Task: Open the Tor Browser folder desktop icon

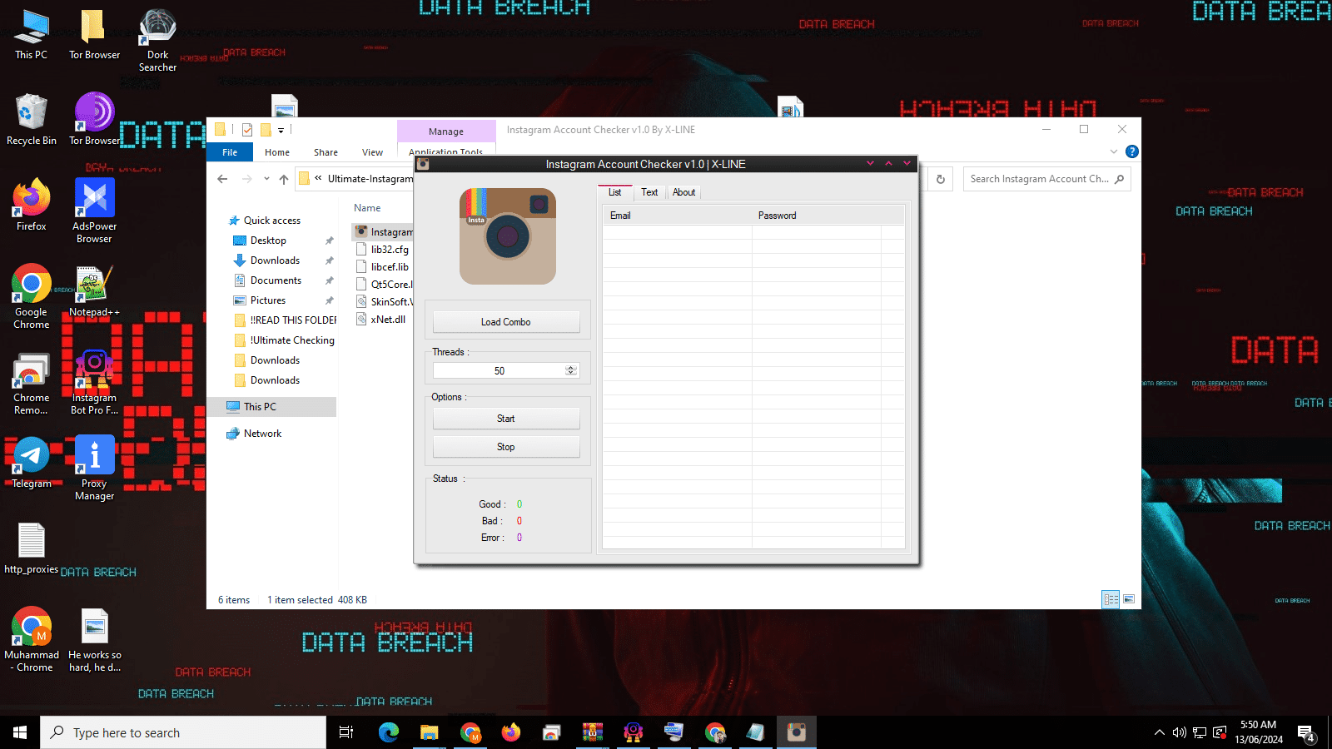Action: pyautogui.click(x=94, y=35)
